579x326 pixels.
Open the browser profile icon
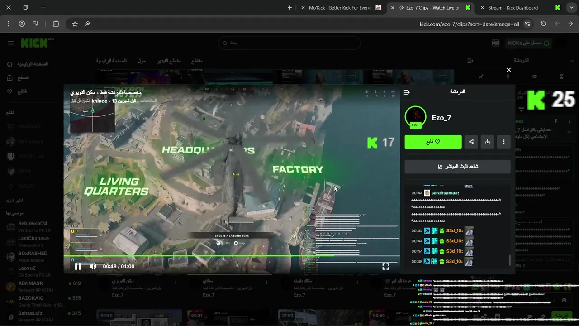point(22,24)
